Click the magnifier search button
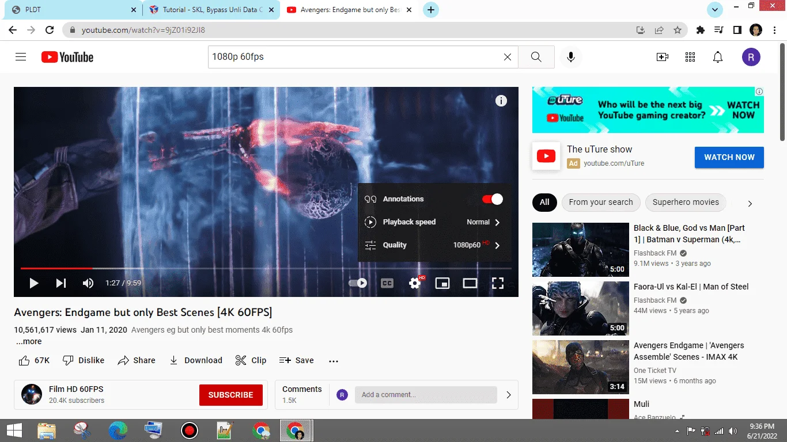 pos(536,57)
